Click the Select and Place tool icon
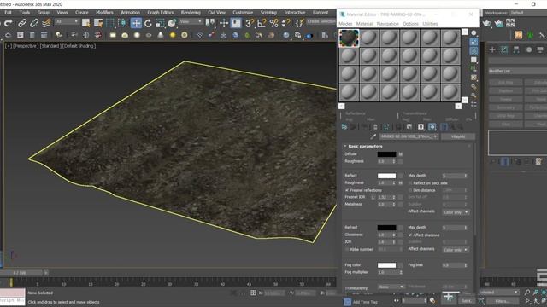Screen dimensions: 547x307 172,23
